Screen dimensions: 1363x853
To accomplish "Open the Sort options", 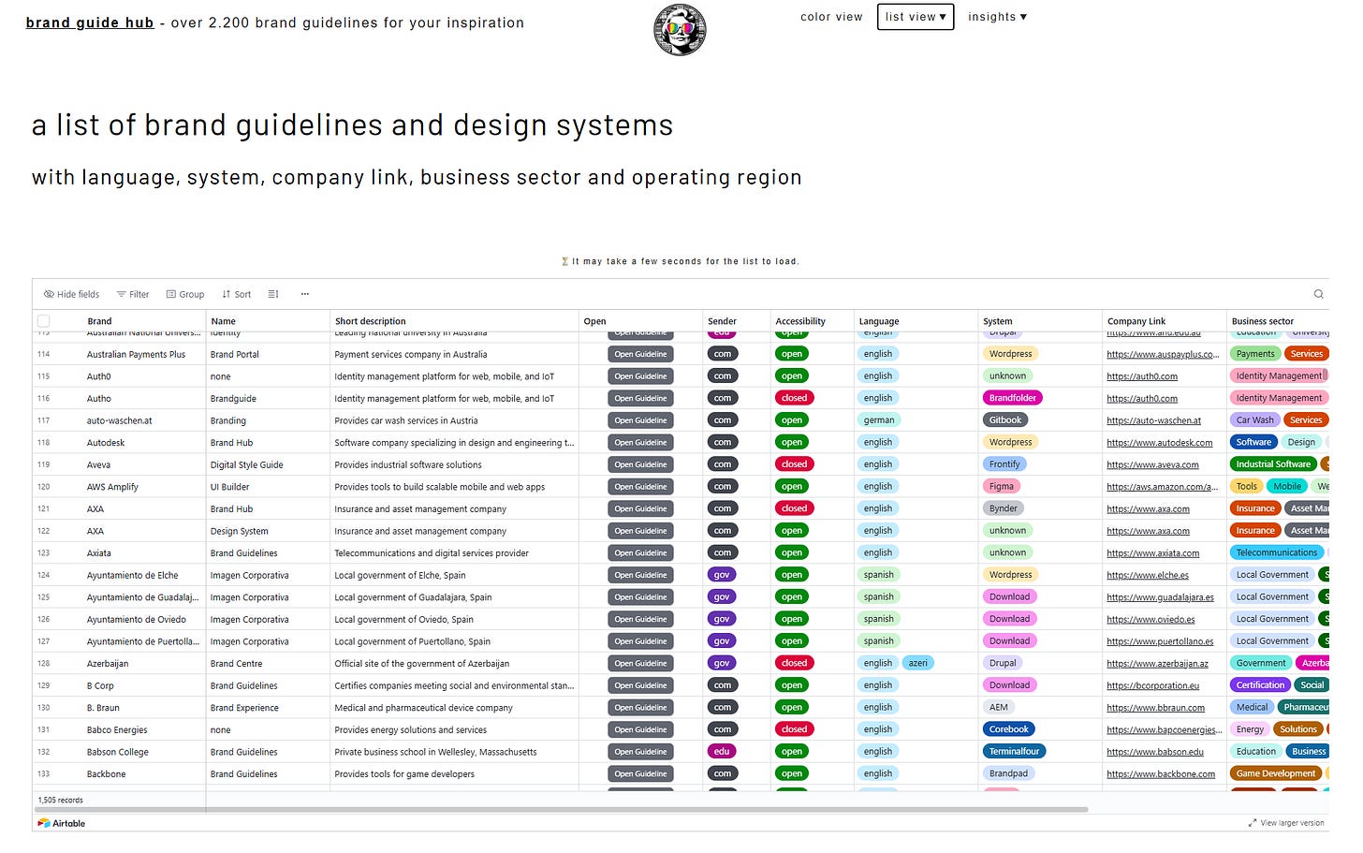I will pos(235,294).
